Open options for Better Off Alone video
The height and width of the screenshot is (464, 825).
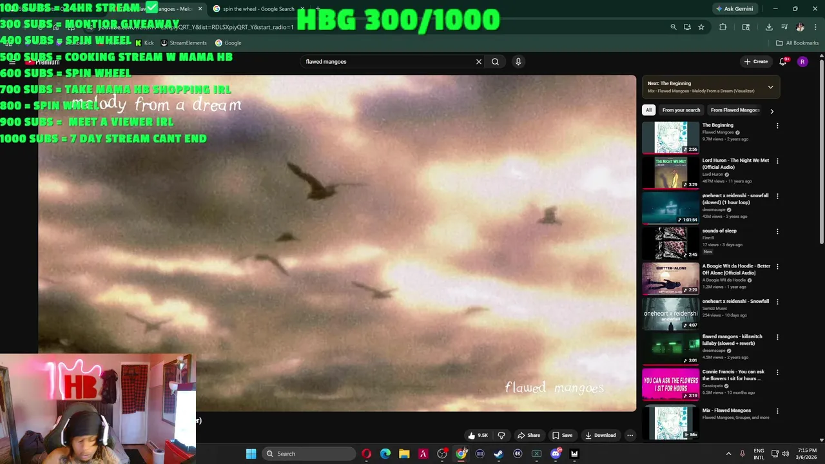click(777, 266)
